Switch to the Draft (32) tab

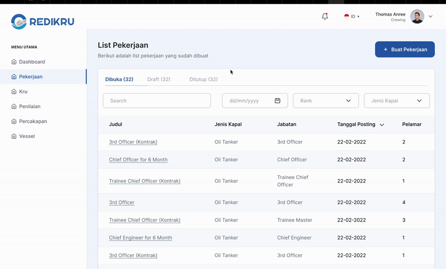point(159,79)
